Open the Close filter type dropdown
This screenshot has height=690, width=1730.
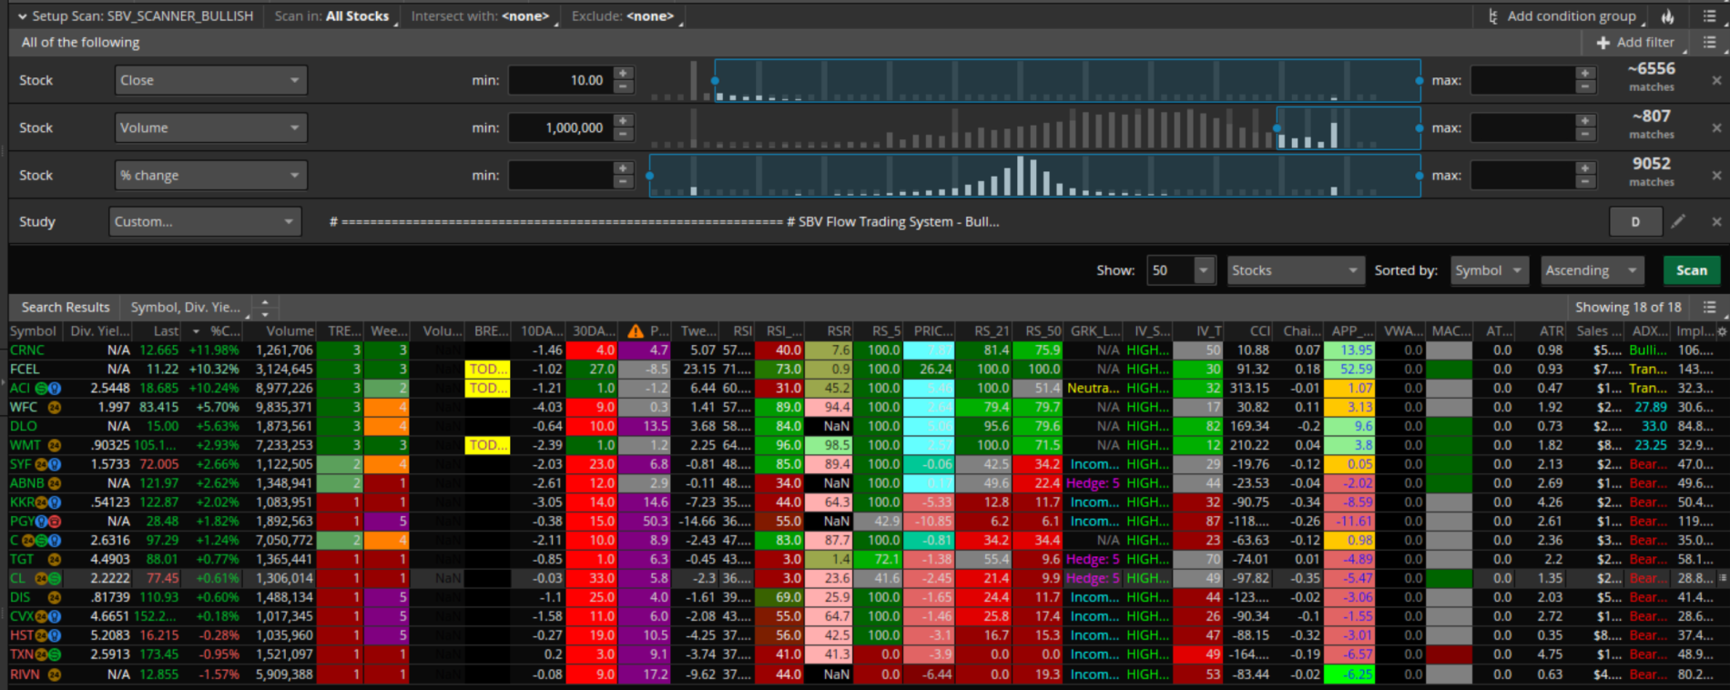[210, 80]
